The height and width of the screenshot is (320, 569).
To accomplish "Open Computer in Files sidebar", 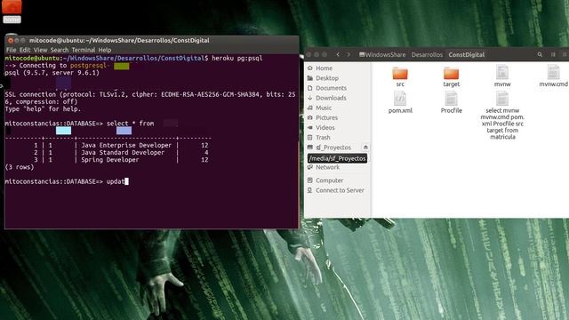I will pos(329,180).
